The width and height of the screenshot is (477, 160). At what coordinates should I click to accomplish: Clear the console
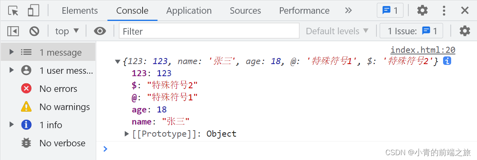[x=34, y=31]
